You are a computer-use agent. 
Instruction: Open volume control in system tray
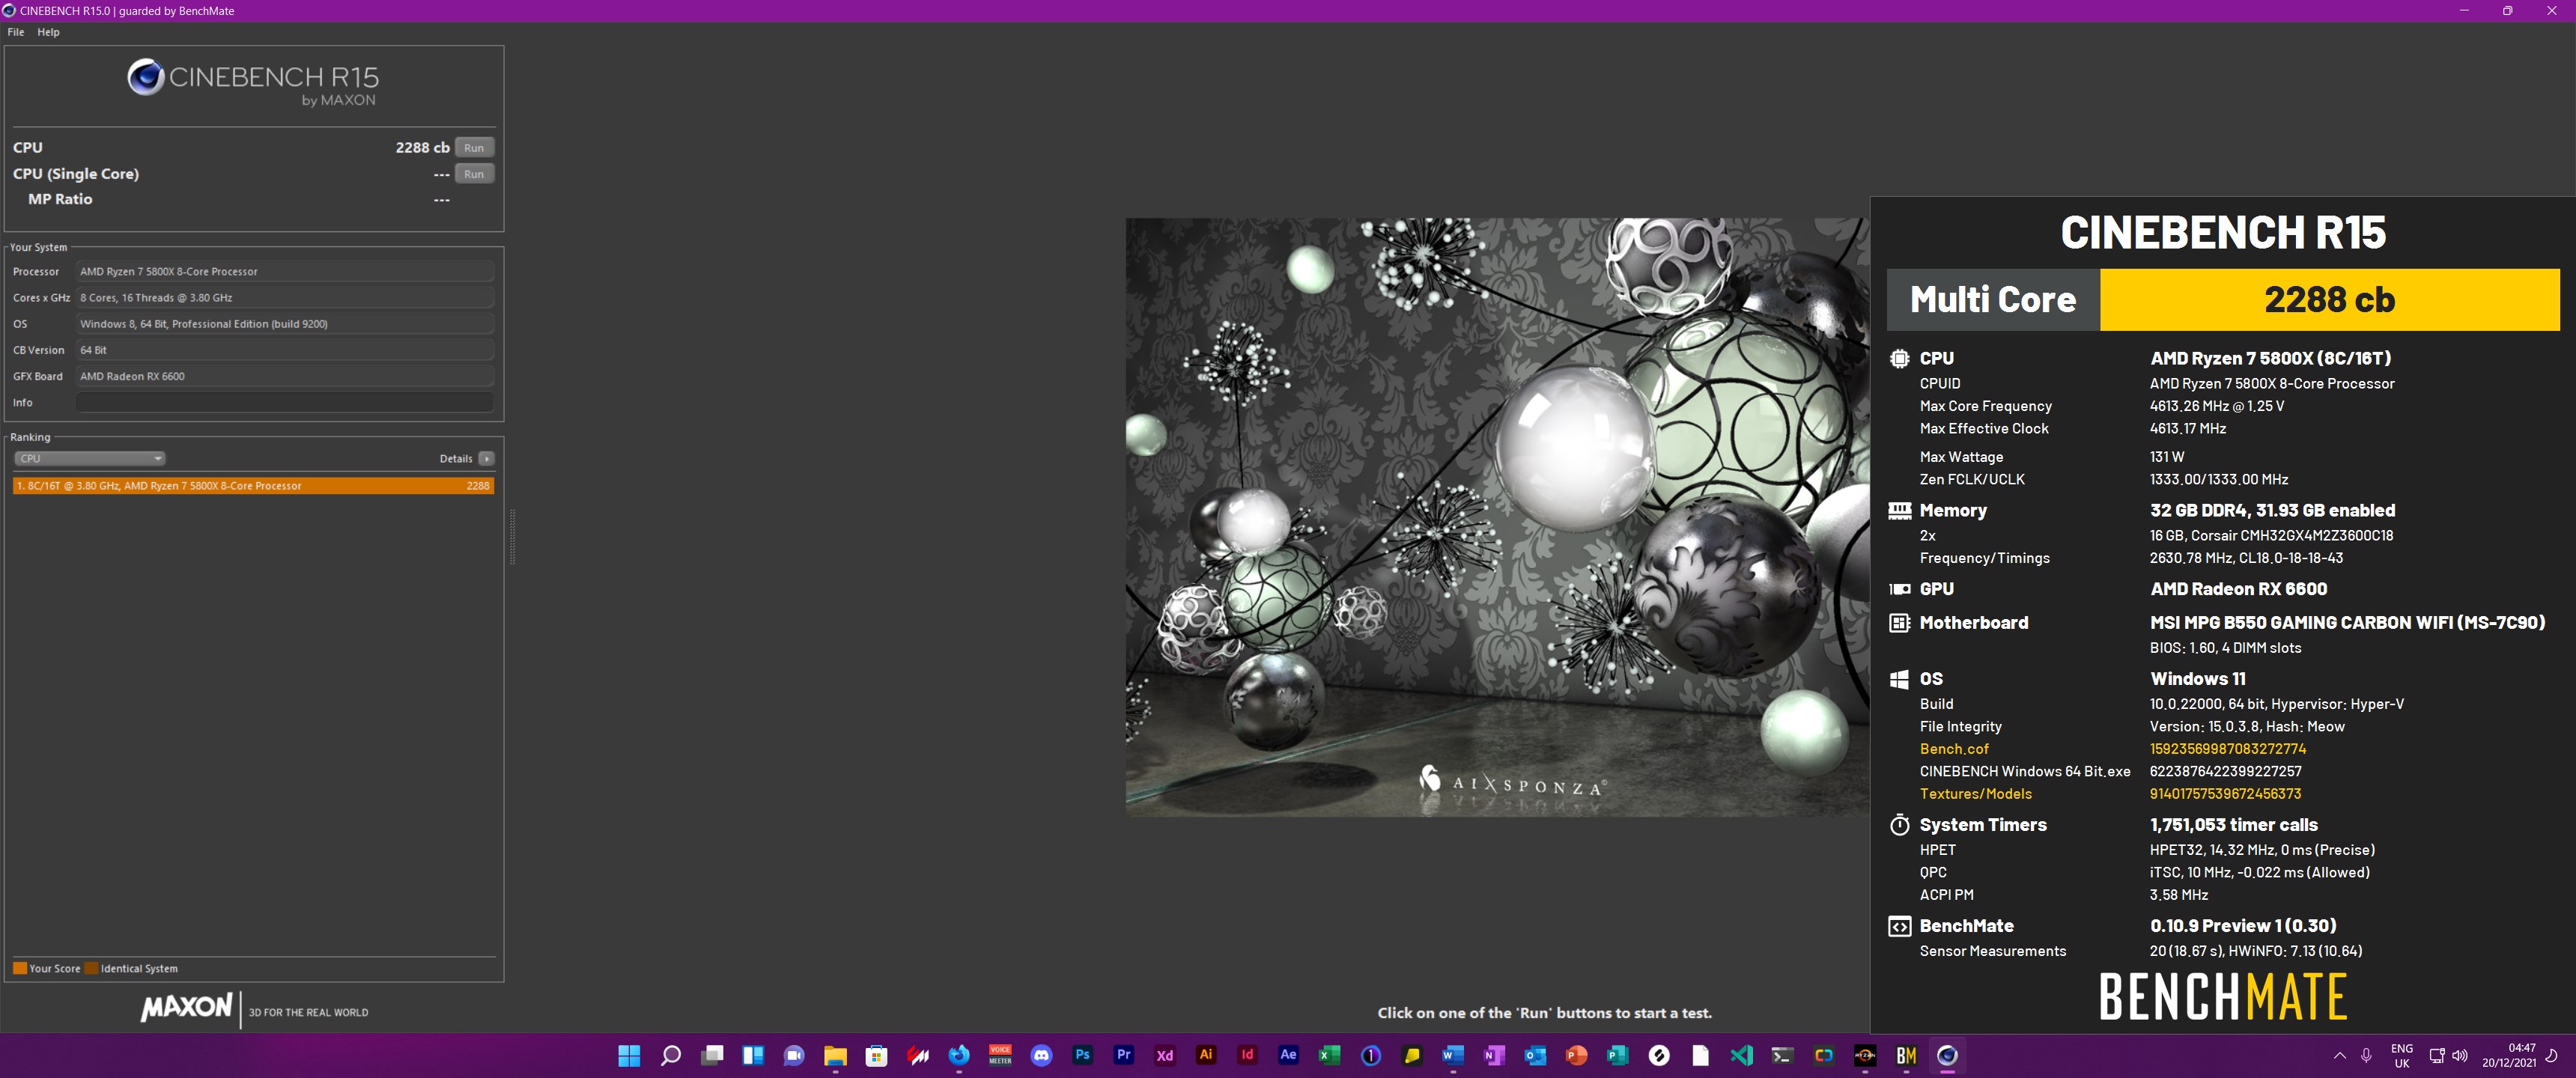[x=2460, y=1055]
